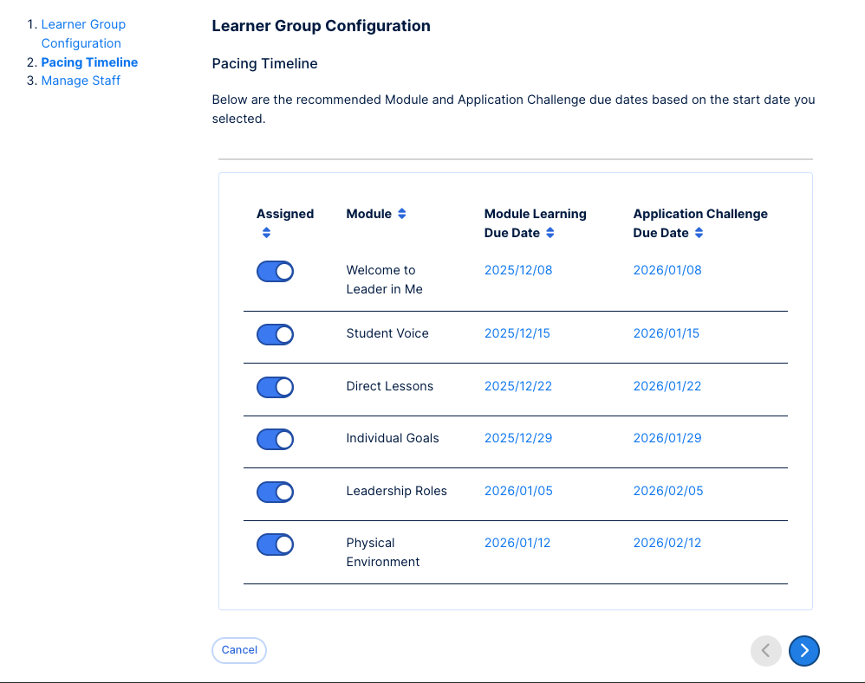Go to the Manage Staff step
Viewport: 865px width, 683px height.
[x=81, y=81]
